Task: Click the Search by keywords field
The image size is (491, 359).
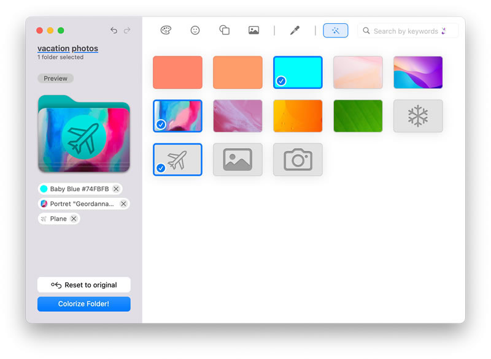Action: [x=408, y=31]
